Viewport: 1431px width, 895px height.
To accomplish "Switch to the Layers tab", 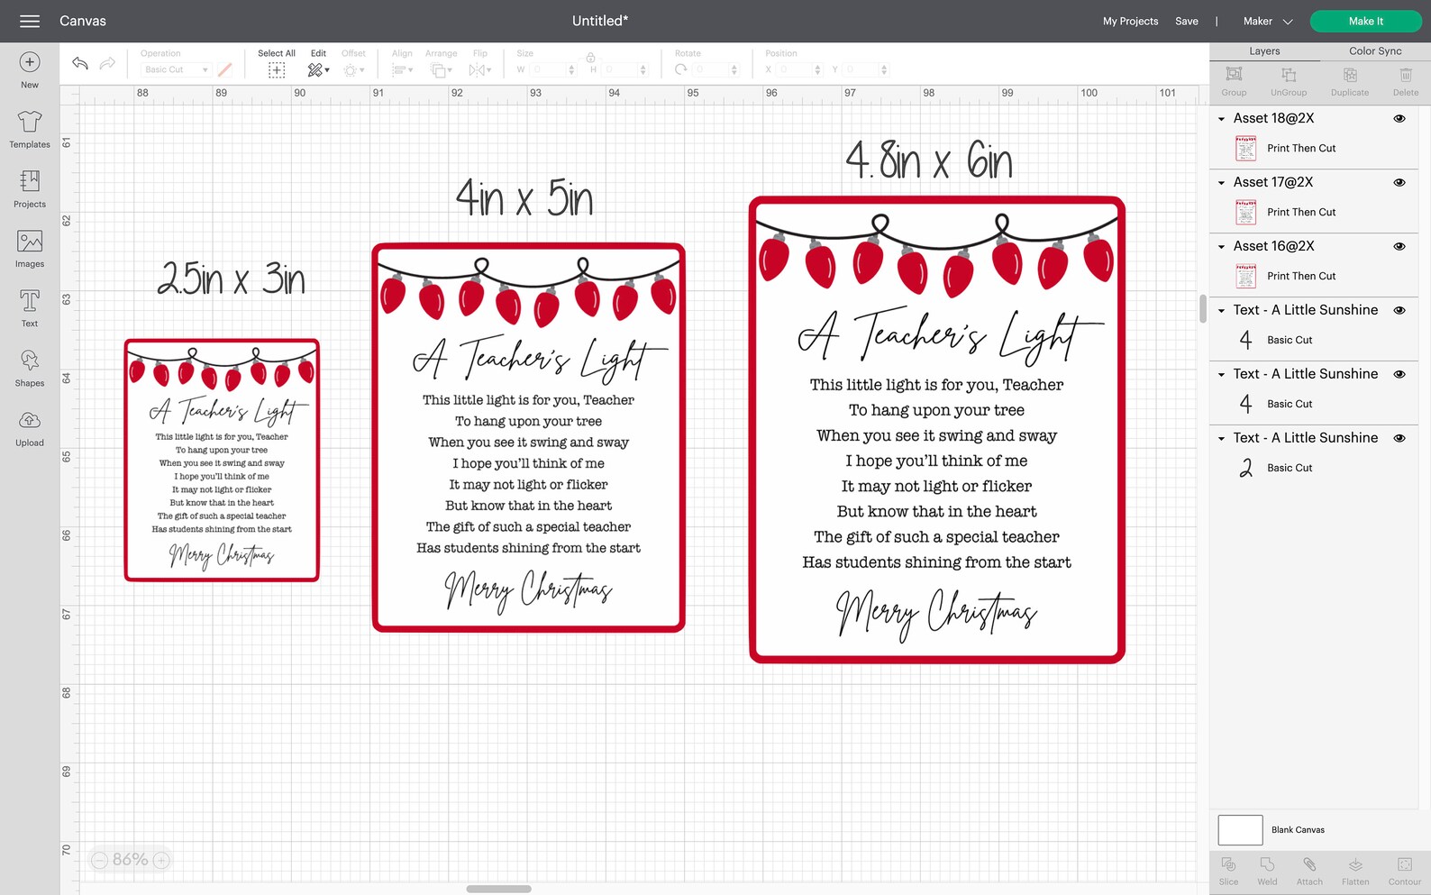I will 1264,51.
